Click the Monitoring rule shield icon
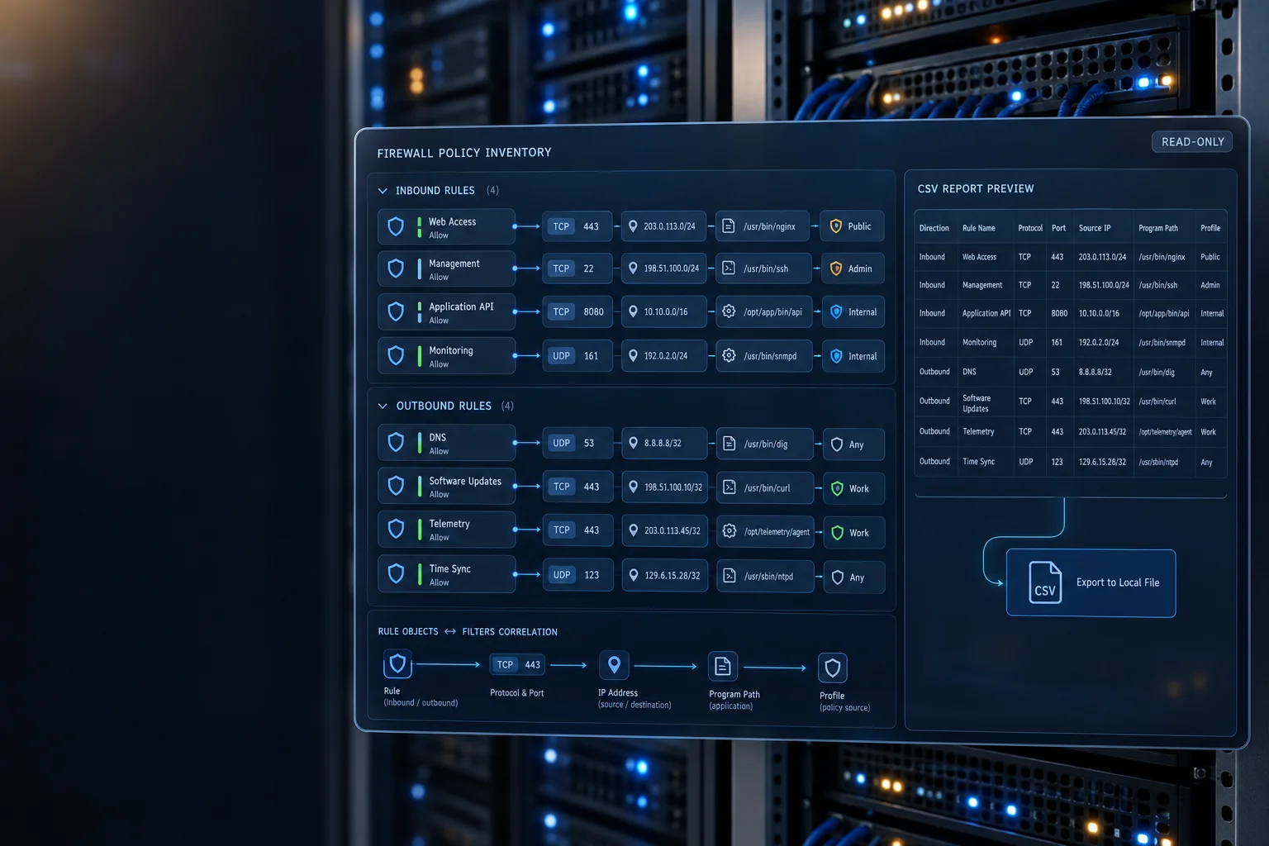The image size is (1269, 846). tap(396, 356)
